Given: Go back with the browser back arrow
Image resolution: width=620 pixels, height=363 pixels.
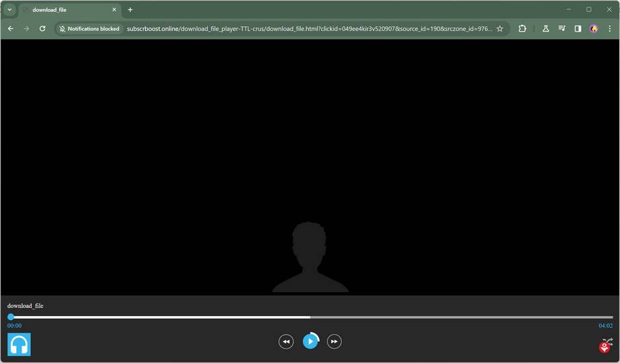Looking at the screenshot, I should coord(11,28).
